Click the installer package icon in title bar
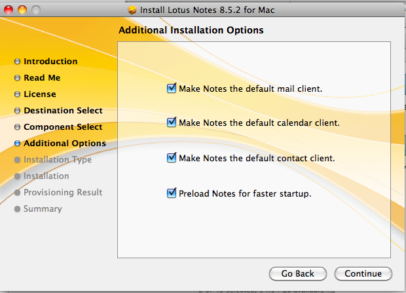This screenshot has width=406, height=293. pos(132,10)
